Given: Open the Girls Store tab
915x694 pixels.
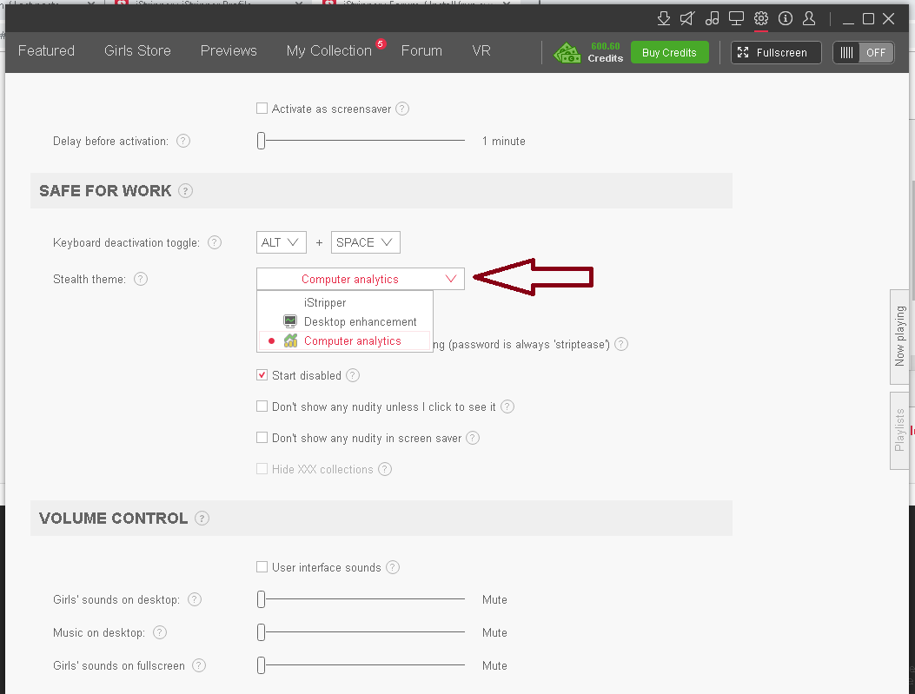Looking at the screenshot, I should [x=137, y=50].
